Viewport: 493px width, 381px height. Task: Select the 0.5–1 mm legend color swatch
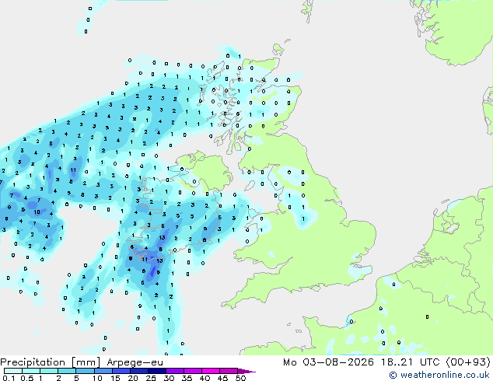pyautogui.click(x=31, y=371)
